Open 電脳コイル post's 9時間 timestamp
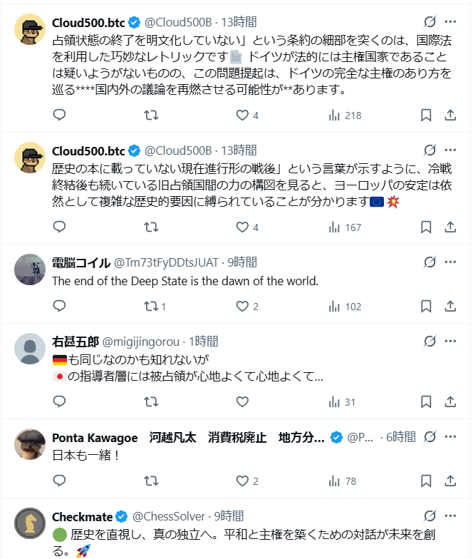 tap(242, 262)
